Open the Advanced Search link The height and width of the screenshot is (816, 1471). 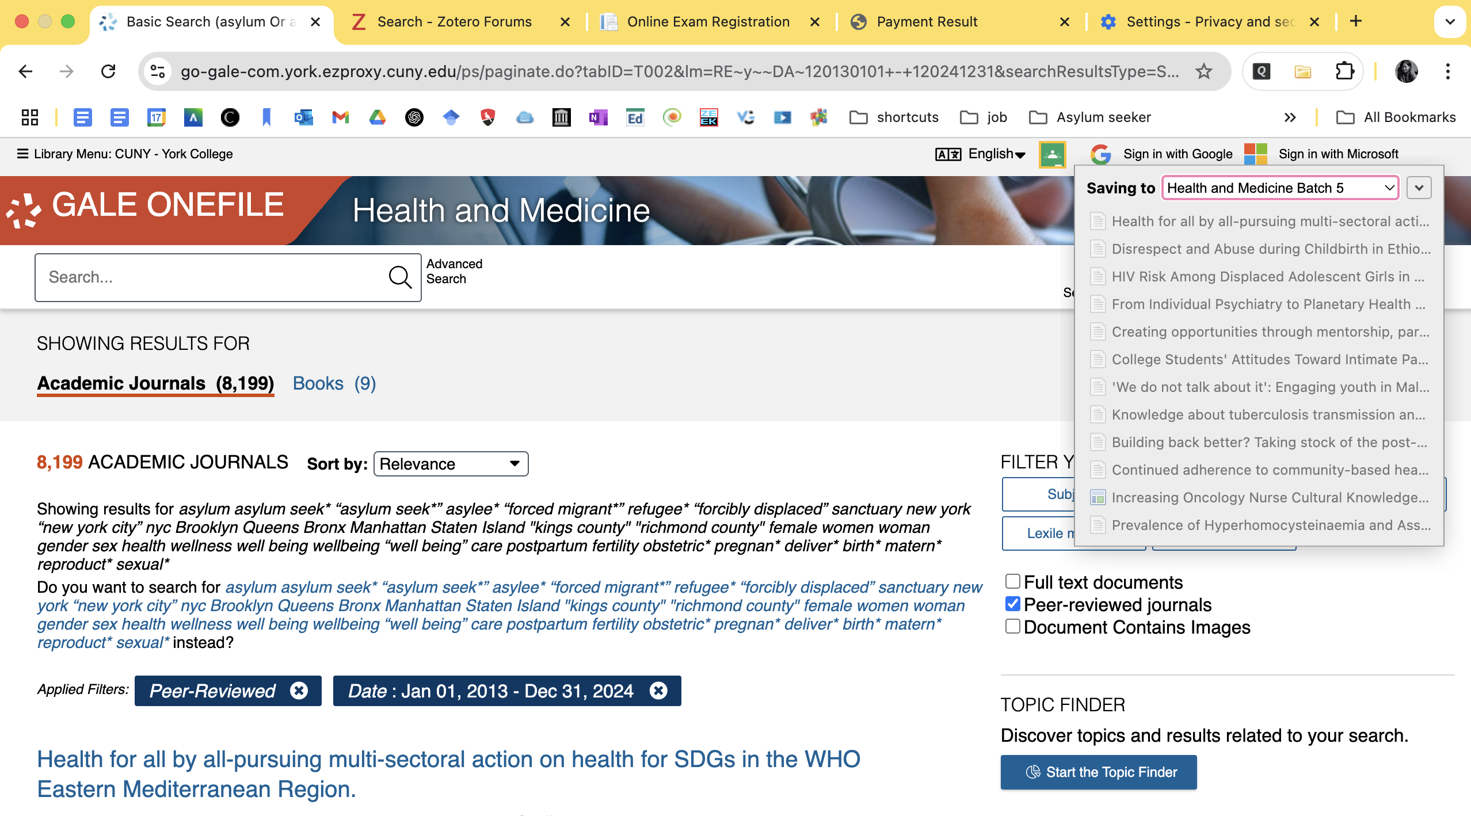454,271
